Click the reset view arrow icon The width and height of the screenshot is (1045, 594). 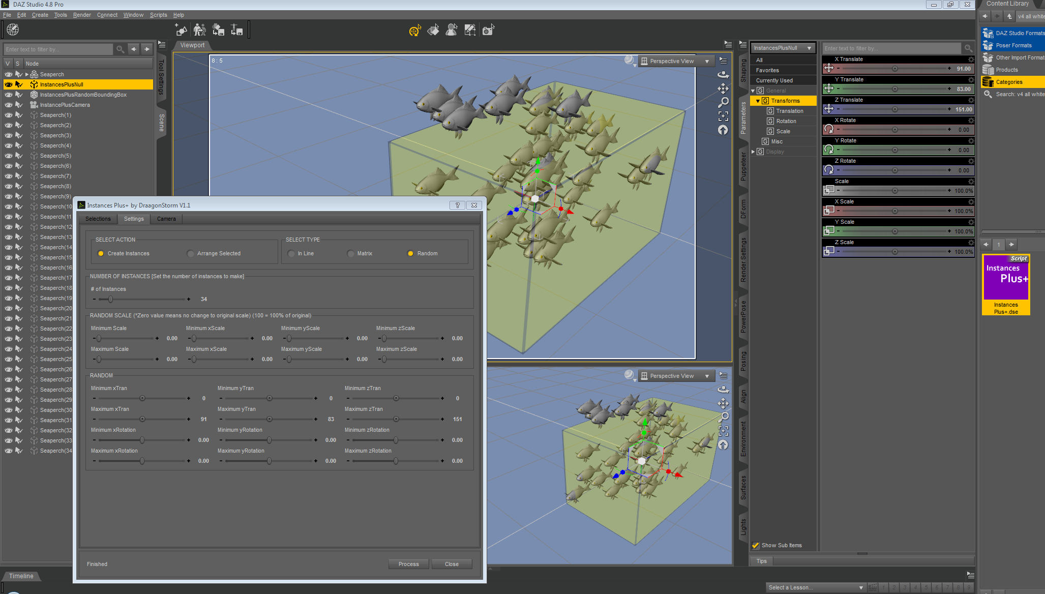(723, 130)
